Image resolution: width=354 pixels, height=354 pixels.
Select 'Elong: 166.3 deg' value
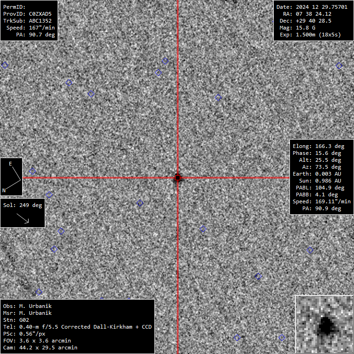click(x=319, y=146)
